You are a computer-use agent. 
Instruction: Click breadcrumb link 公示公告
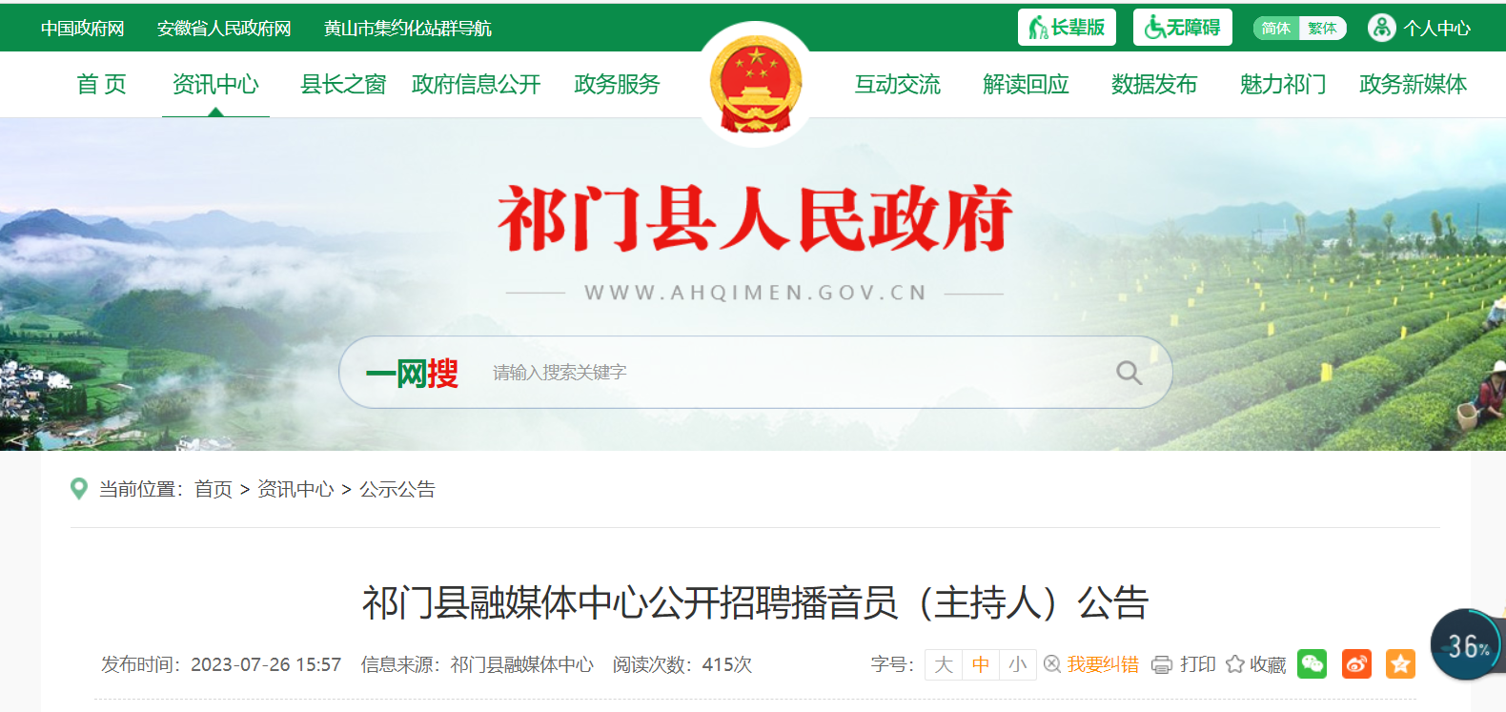click(397, 489)
